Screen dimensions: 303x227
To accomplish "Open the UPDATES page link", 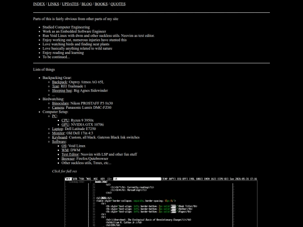I will (70, 4).
